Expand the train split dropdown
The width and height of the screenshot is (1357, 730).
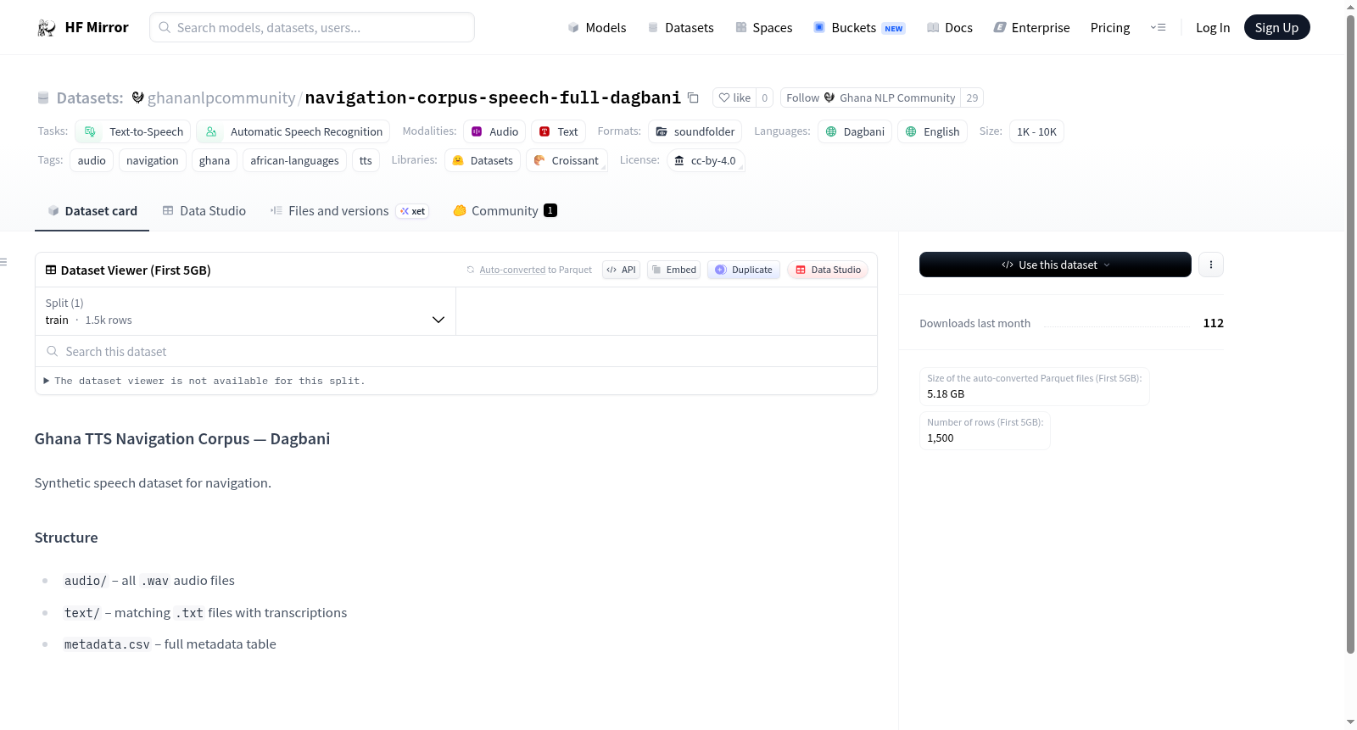[x=246, y=311]
